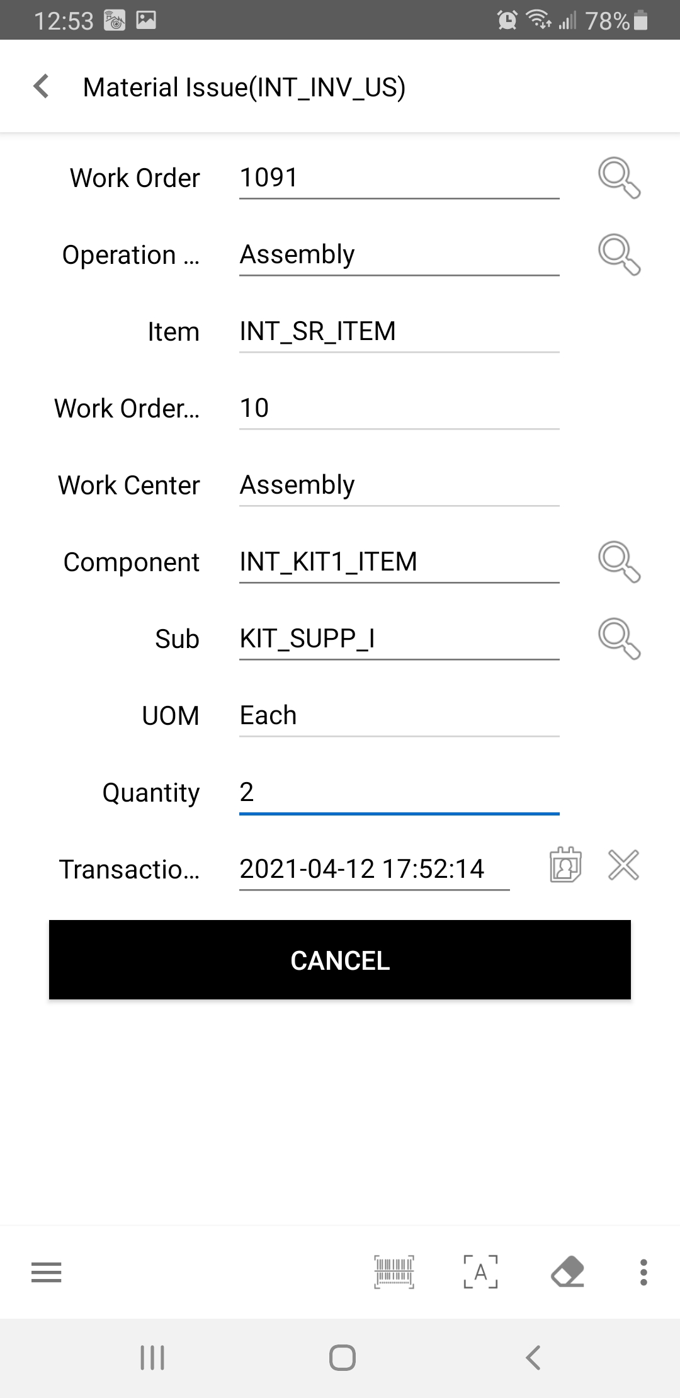Image resolution: width=680 pixels, height=1398 pixels.
Task: Open the Operation lookup magnifier
Action: pyautogui.click(x=619, y=254)
